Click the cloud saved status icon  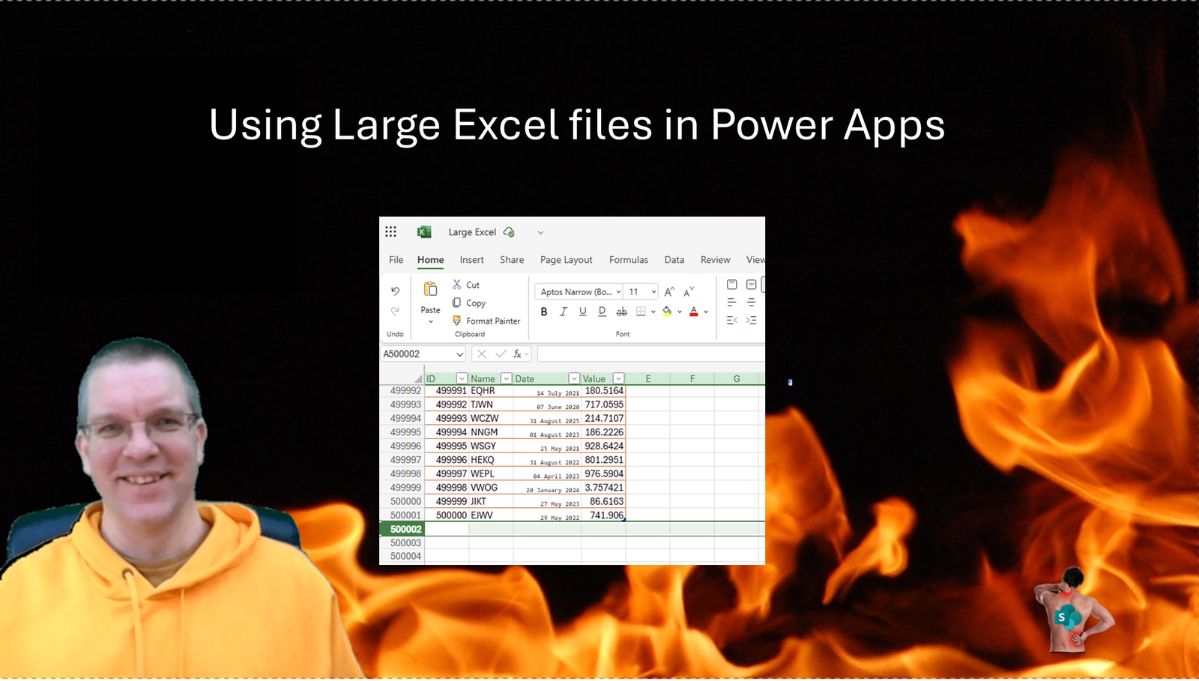[x=509, y=232]
